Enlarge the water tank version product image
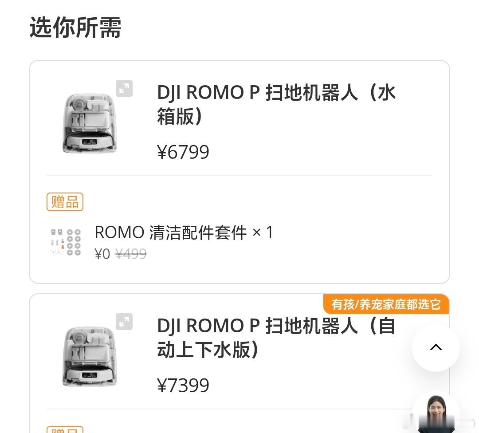 [124, 88]
